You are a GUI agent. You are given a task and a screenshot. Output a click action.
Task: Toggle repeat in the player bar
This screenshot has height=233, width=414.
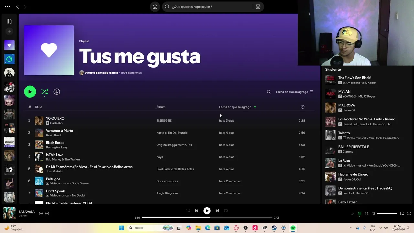pyautogui.click(x=226, y=211)
